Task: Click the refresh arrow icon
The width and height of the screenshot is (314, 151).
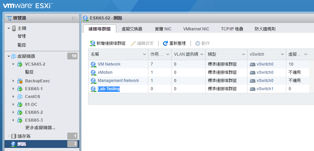Action: pos(165,43)
